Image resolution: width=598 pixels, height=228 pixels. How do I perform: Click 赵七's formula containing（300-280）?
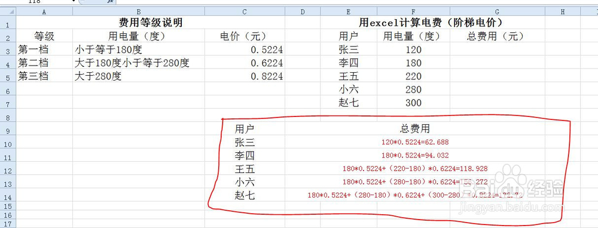415,196
